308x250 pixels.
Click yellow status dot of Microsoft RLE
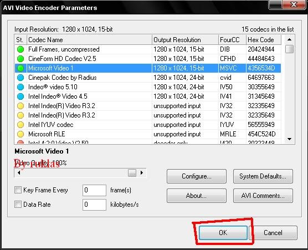(20, 134)
